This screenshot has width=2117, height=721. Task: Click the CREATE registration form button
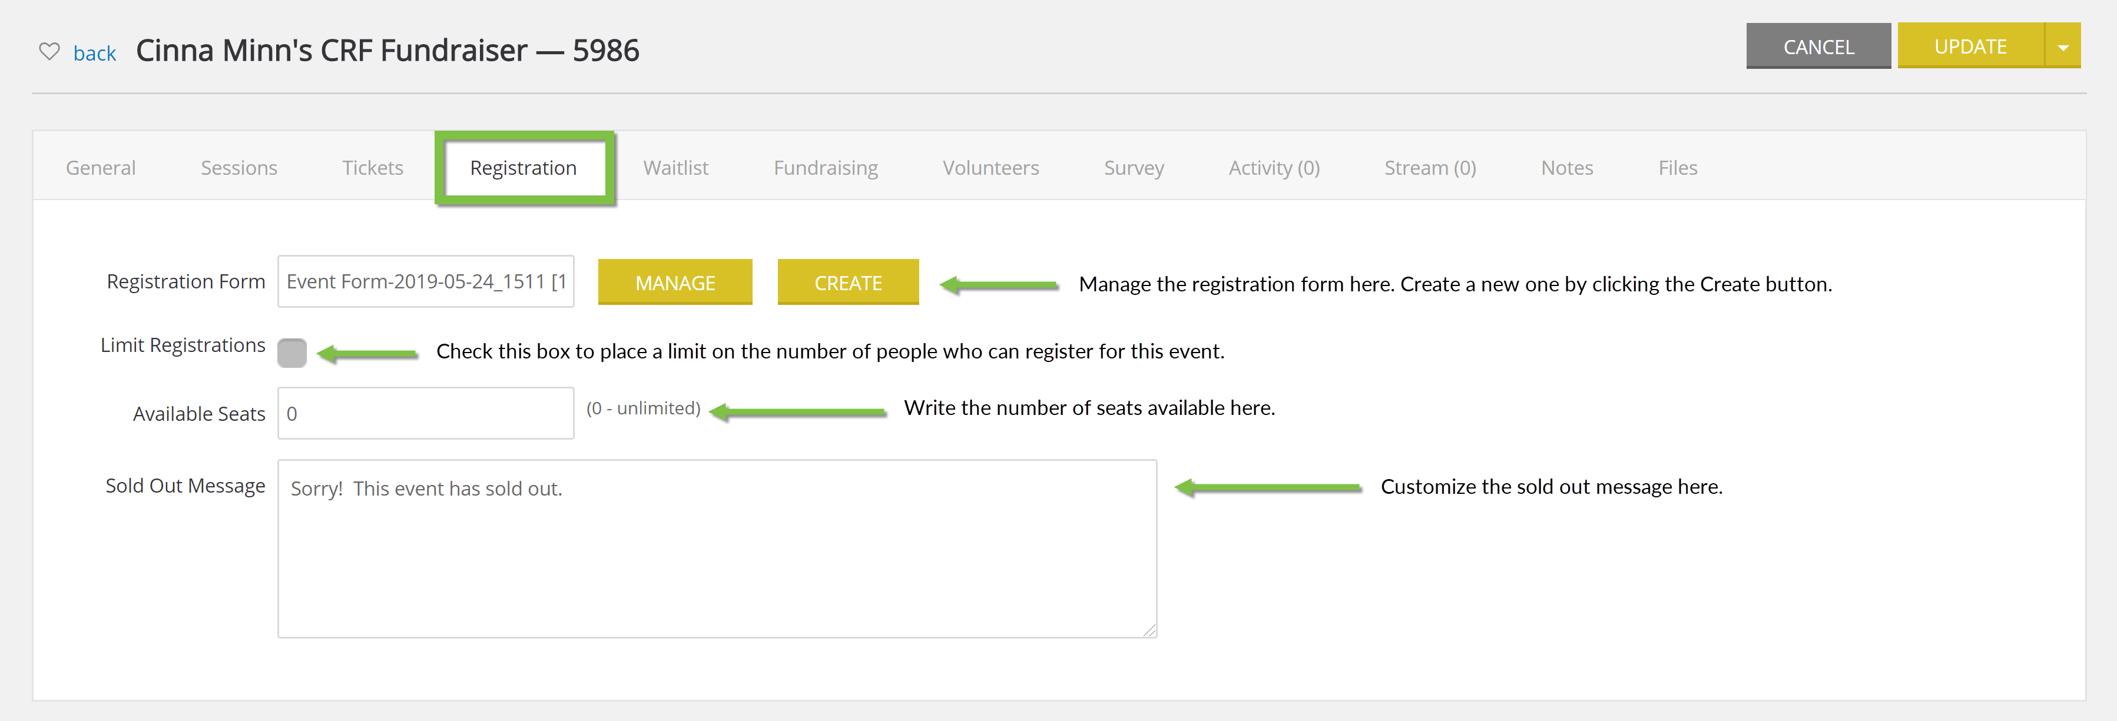(x=847, y=282)
